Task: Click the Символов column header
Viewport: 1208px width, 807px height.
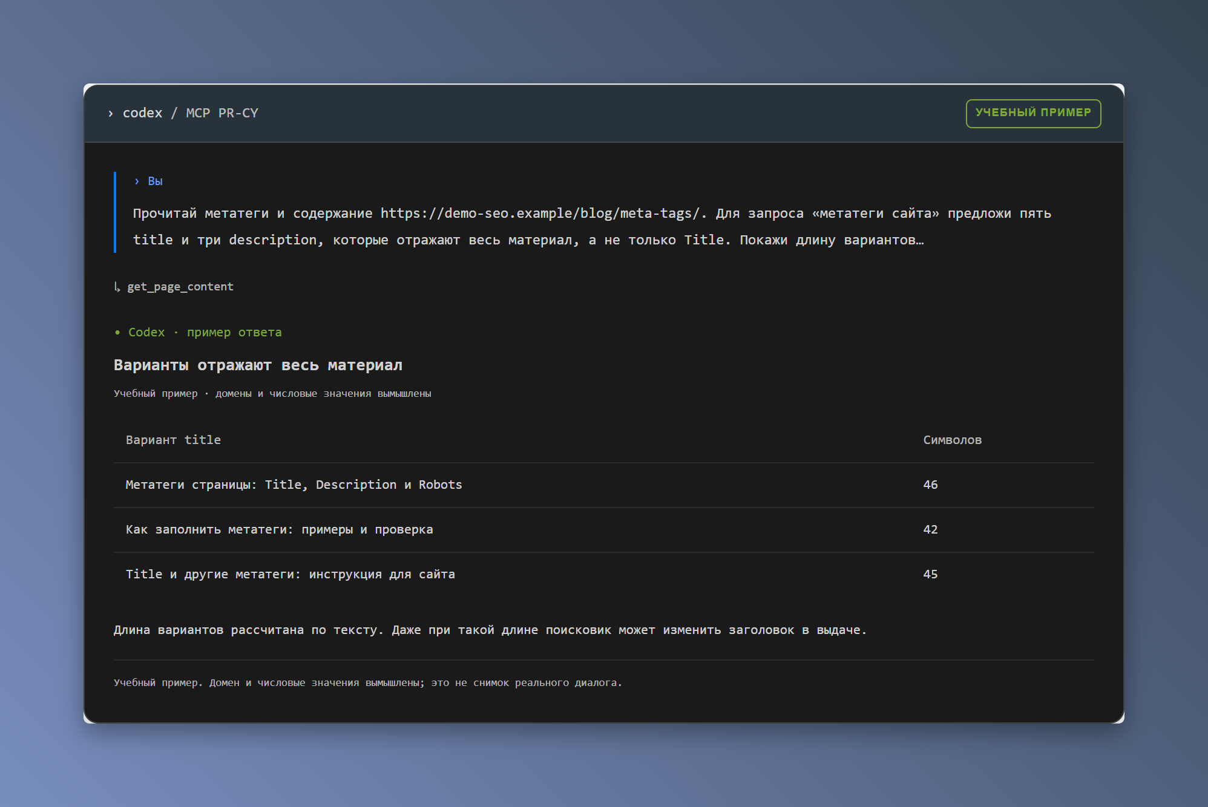Action: coord(952,440)
